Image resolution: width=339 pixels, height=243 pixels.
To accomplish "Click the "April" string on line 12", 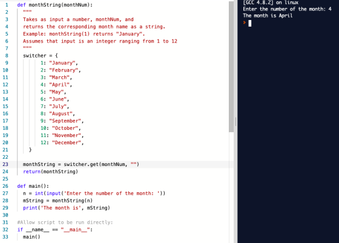I will [59, 85].
